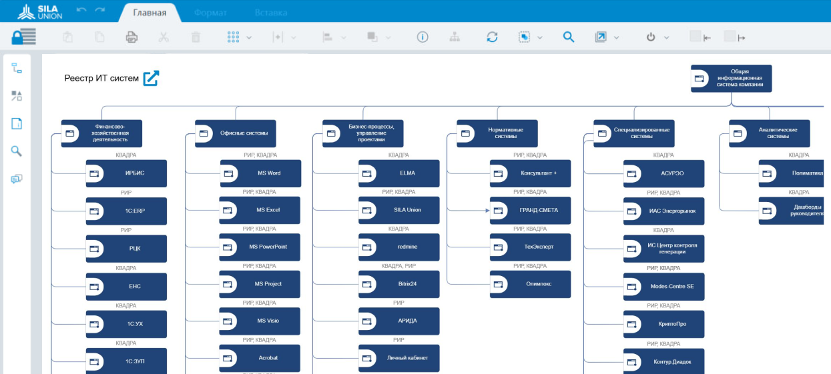Open the comments icon in sidebar

pyautogui.click(x=17, y=179)
